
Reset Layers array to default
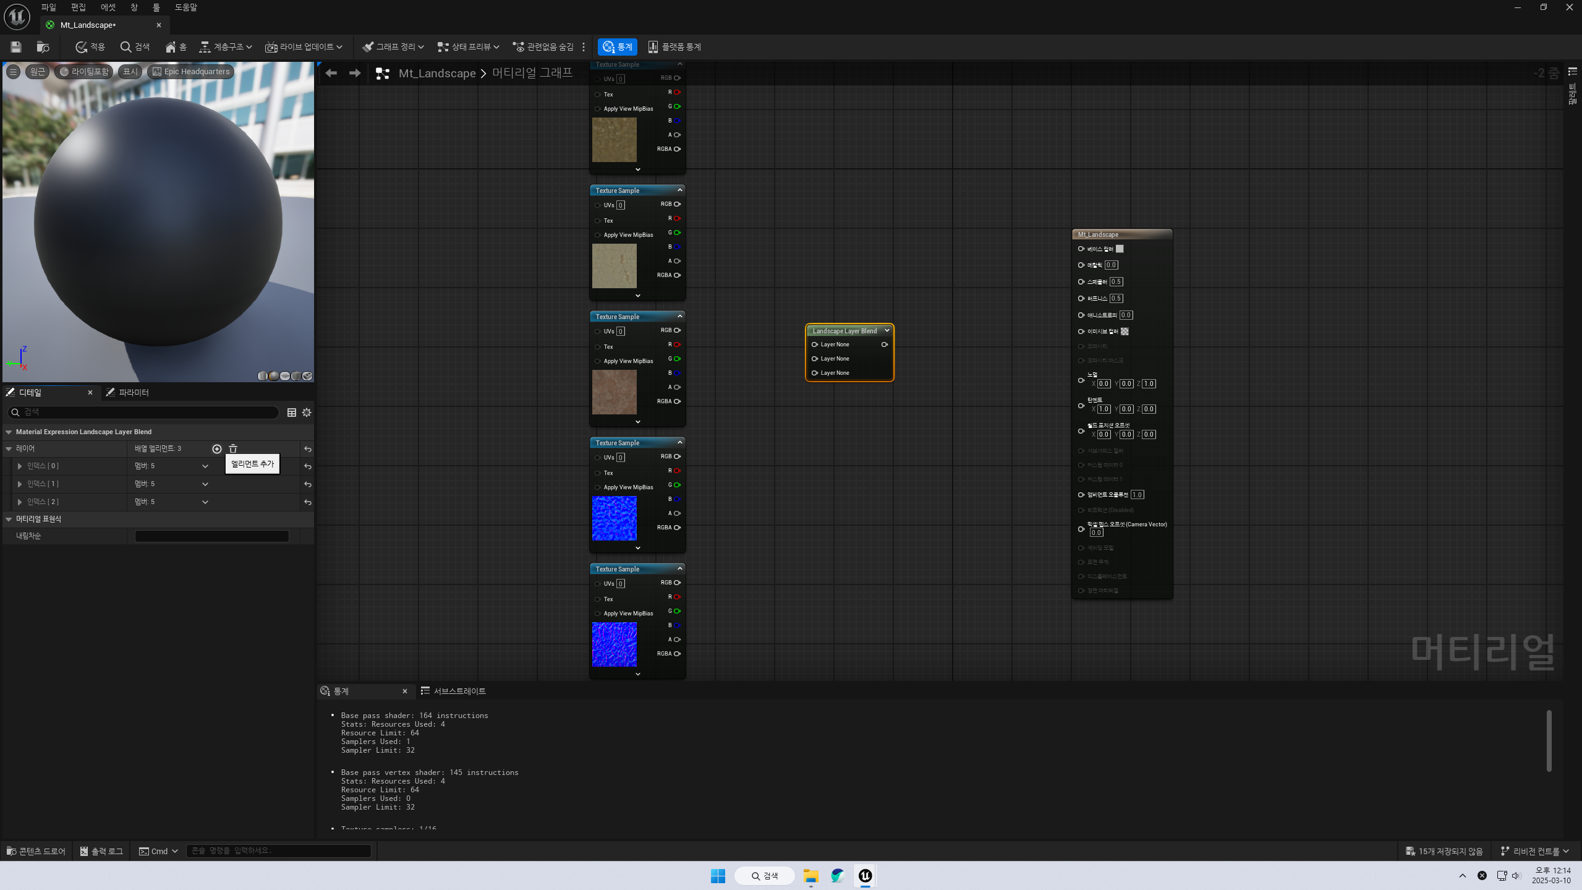(308, 450)
